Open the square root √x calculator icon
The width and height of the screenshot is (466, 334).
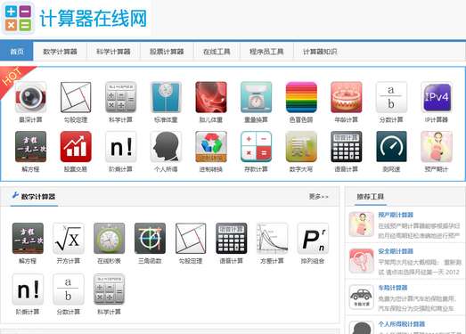(69, 239)
